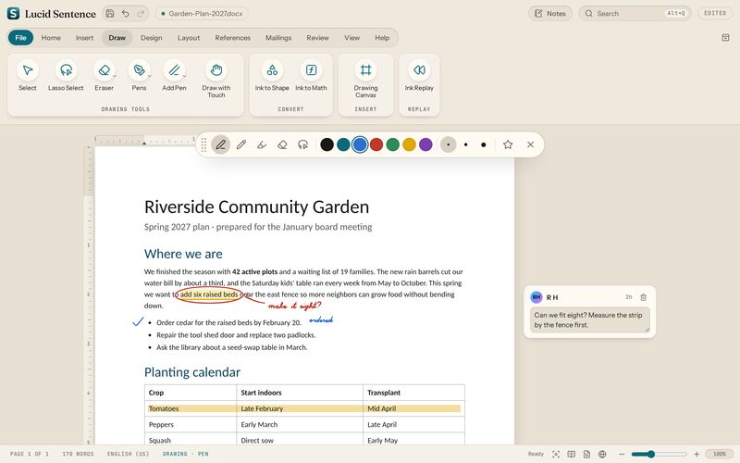This screenshot has width=740, height=463.
Task: Select the eraser in floating toolbar
Action: coord(282,144)
